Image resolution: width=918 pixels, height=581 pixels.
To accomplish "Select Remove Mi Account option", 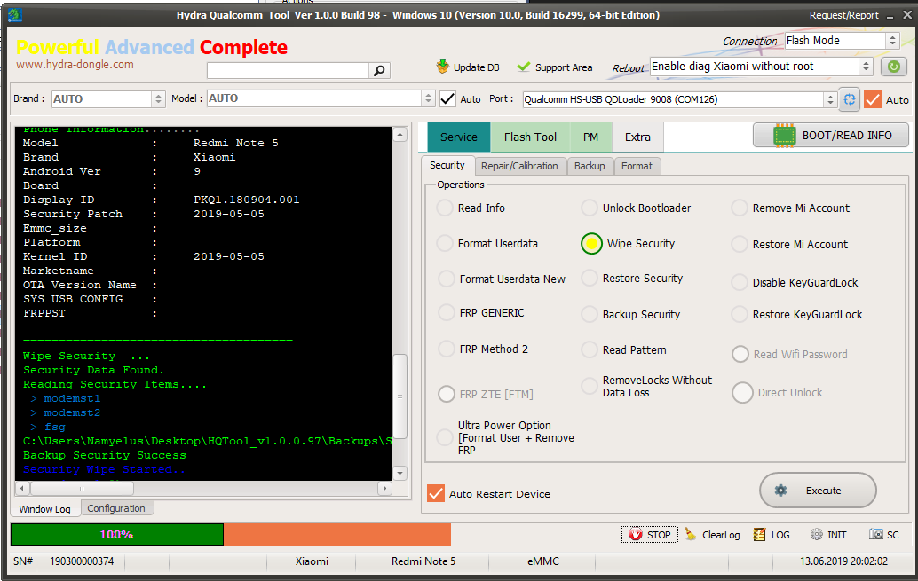I will [740, 208].
